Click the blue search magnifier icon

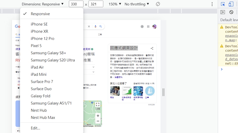coord(101,27)
